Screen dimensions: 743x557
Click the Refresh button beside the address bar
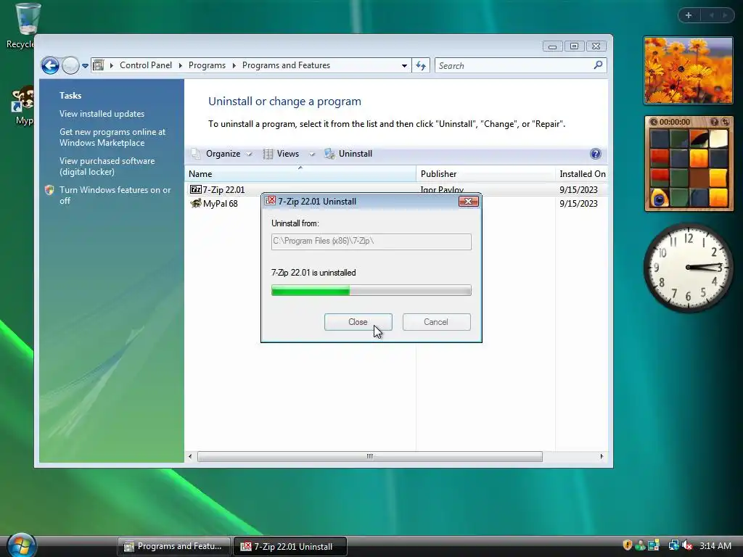421,66
